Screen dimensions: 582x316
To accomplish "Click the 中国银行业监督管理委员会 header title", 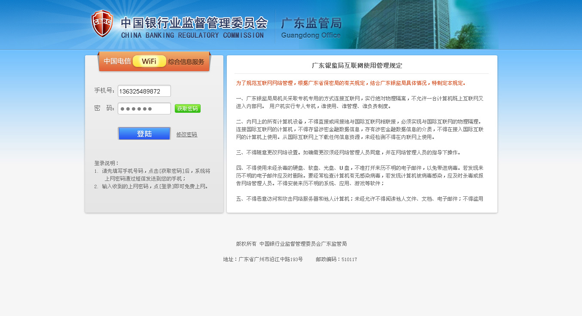I will 194,23.
